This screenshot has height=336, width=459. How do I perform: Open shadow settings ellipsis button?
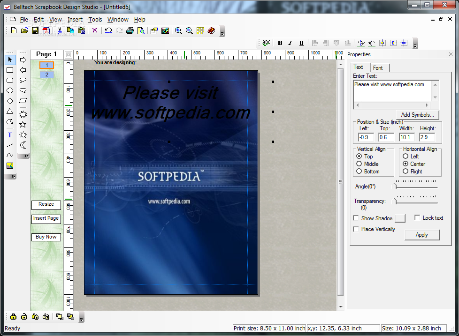(400, 218)
